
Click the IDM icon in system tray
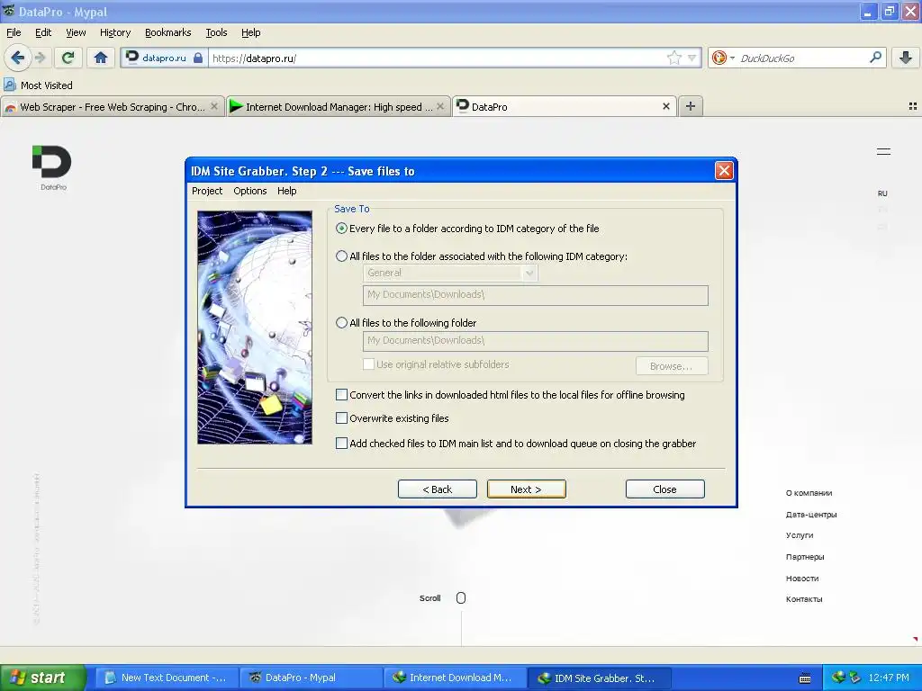coord(838,678)
